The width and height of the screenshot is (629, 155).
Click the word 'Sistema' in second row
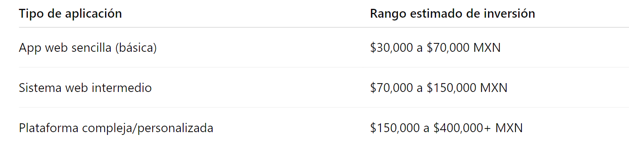pos(39,88)
